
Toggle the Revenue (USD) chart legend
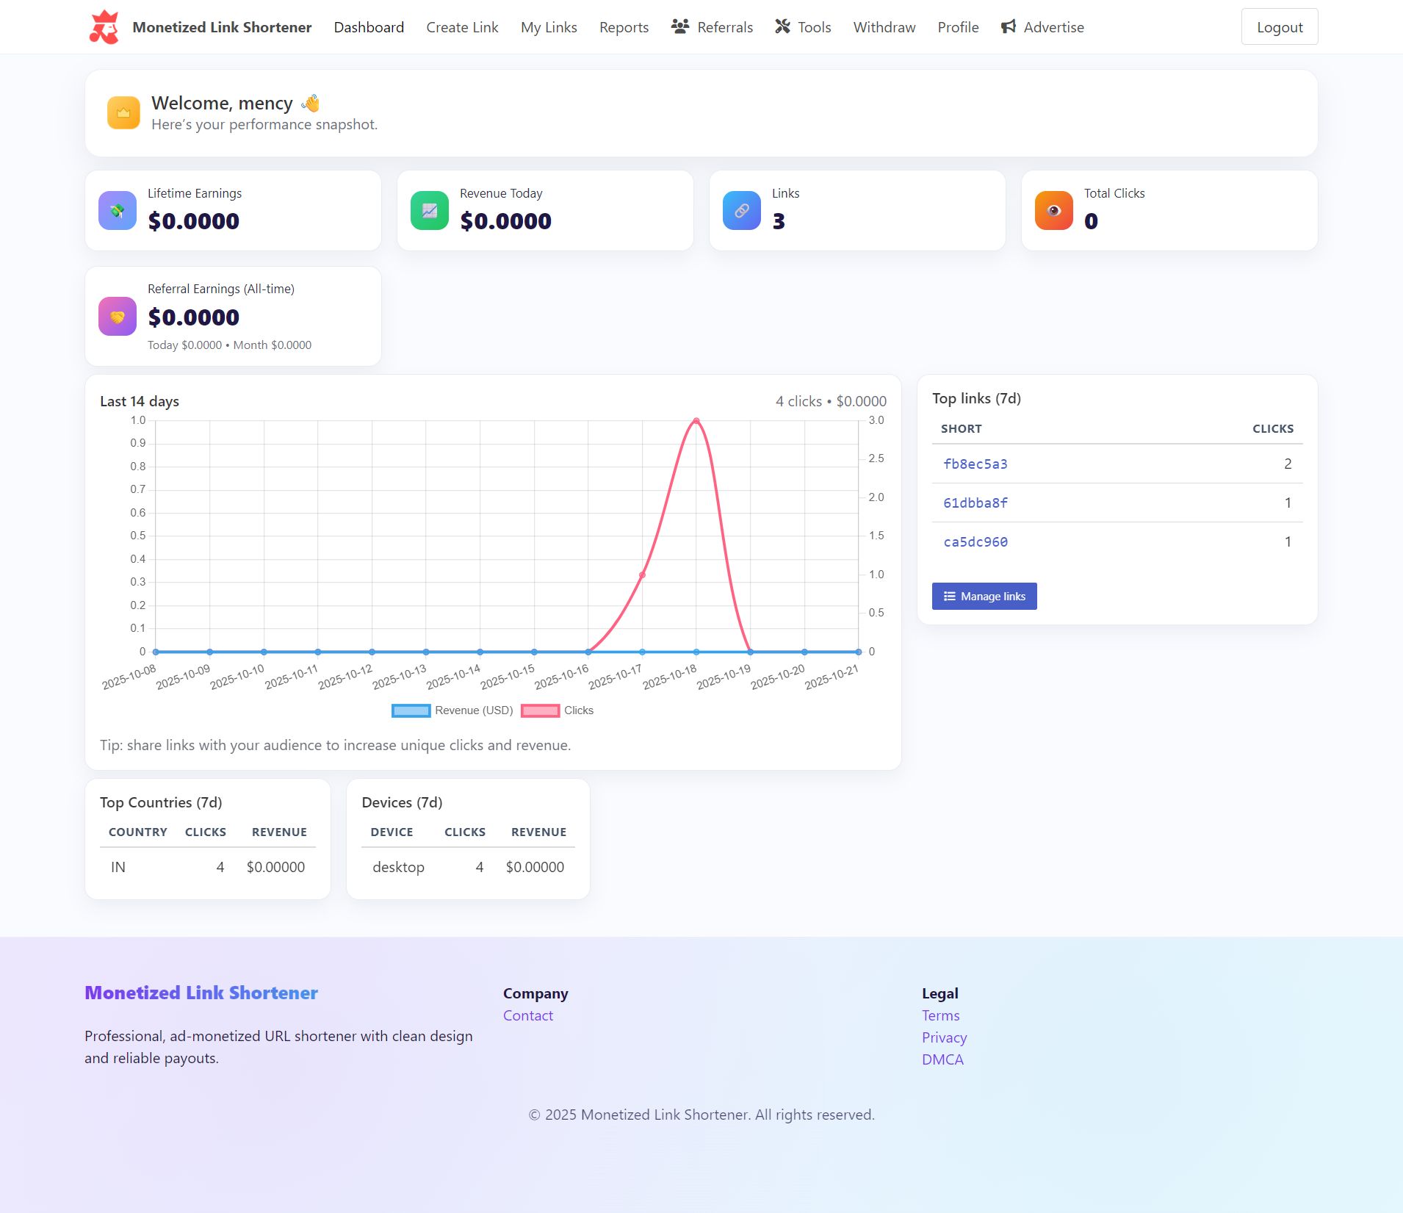[x=452, y=710]
